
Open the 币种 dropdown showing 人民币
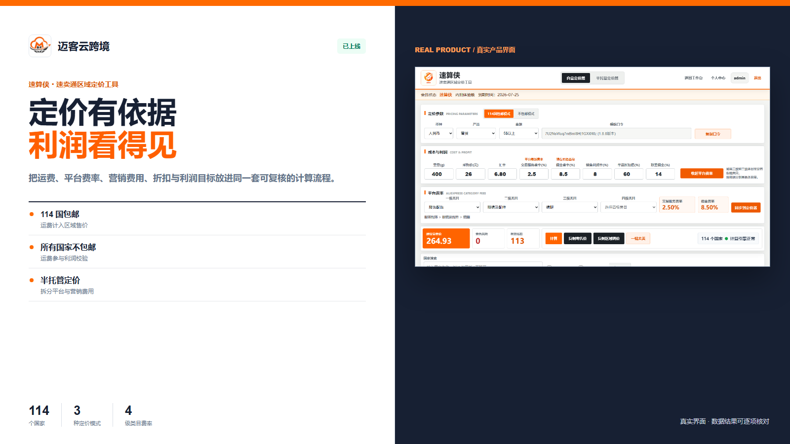point(438,133)
